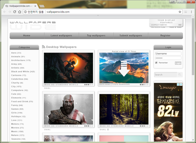Viewport: 196px width, 143px height.
Task: Click the site info icon in address bar
Action: click(25, 12)
